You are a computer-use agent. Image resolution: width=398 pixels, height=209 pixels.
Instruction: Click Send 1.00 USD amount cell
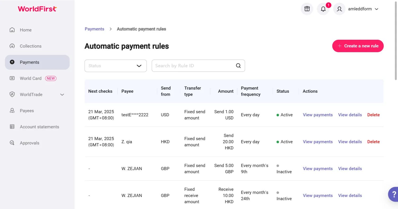[224, 115]
